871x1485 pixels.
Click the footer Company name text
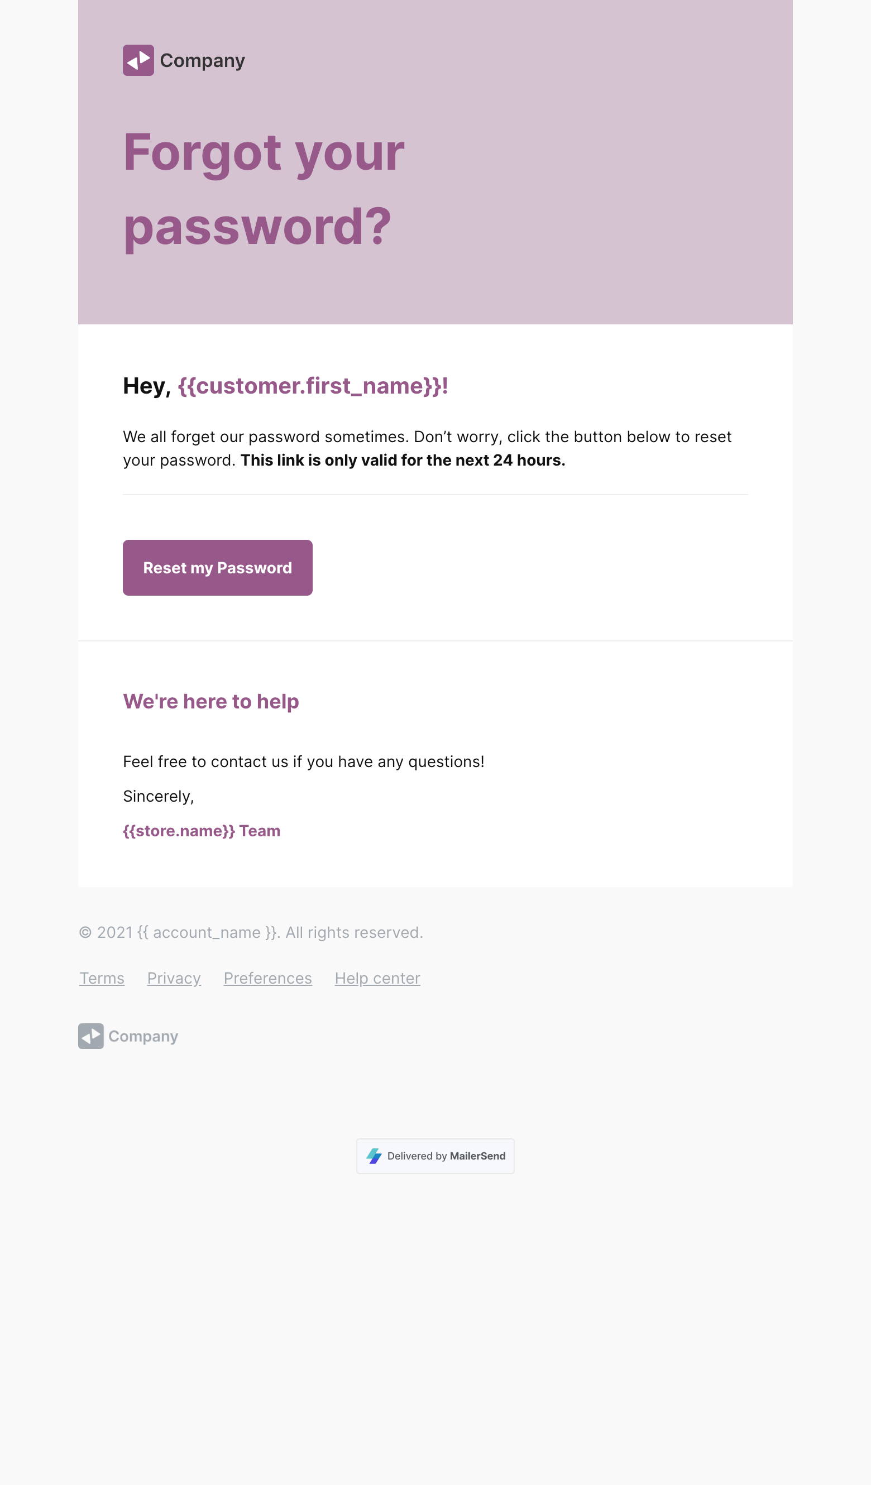coord(143,1036)
